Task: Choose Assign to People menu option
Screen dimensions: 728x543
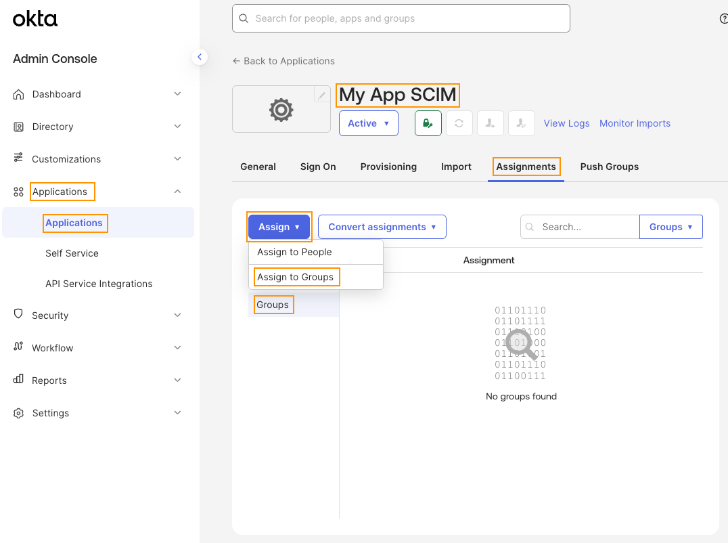Action: (x=316, y=253)
